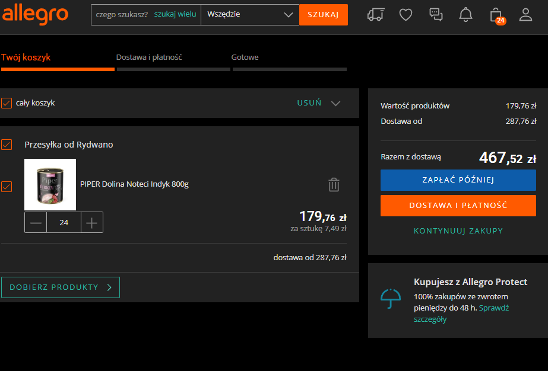
Task: Delete PIPER item with trash icon
Action: click(x=334, y=185)
